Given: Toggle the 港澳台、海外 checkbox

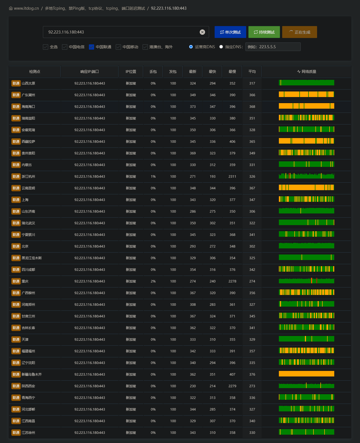Looking at the screenshot, I should click(145, 47).
